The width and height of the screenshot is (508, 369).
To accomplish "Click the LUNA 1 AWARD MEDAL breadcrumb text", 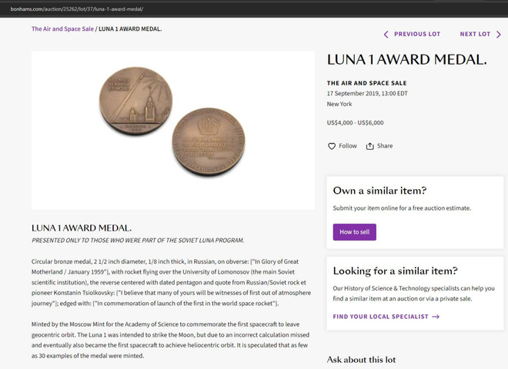I will [x=130, y=28].
